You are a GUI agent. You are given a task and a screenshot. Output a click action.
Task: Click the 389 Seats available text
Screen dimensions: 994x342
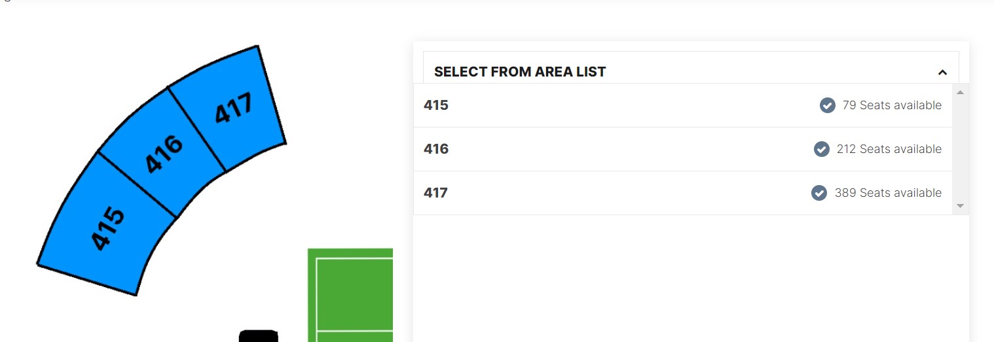(x=888, y=193)
